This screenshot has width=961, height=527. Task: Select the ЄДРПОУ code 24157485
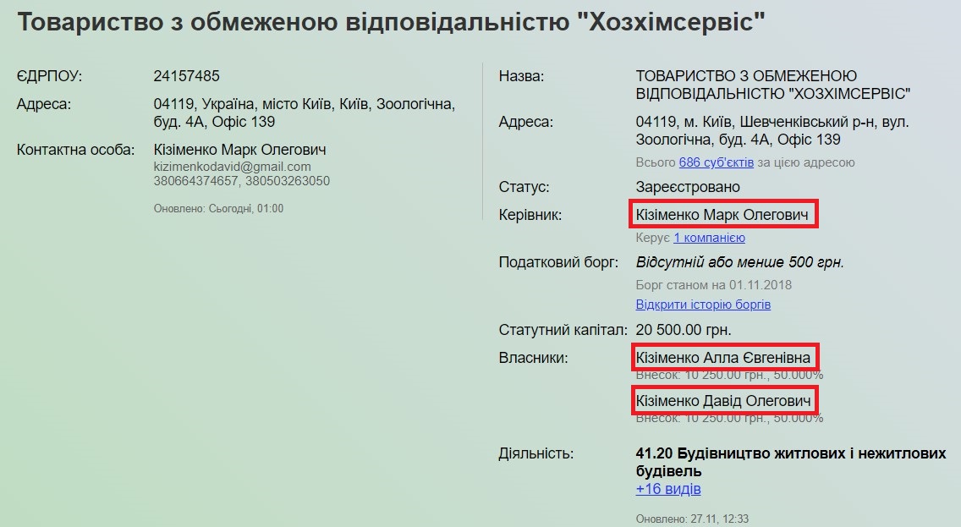pyautogui.click(x=186, y=76)
